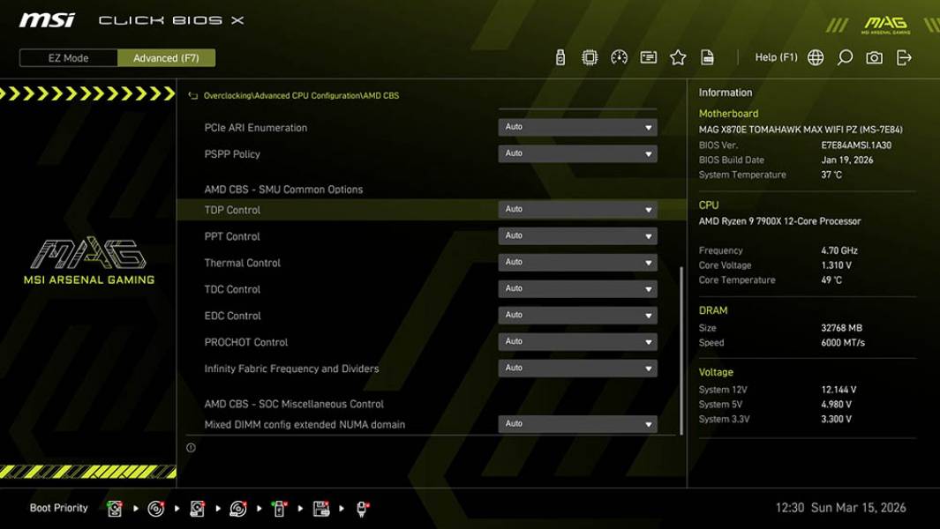The height and width of the screenshot is (529, 940).
Task: Select the USB device in Boot Priority
Action: click(279, 508)
